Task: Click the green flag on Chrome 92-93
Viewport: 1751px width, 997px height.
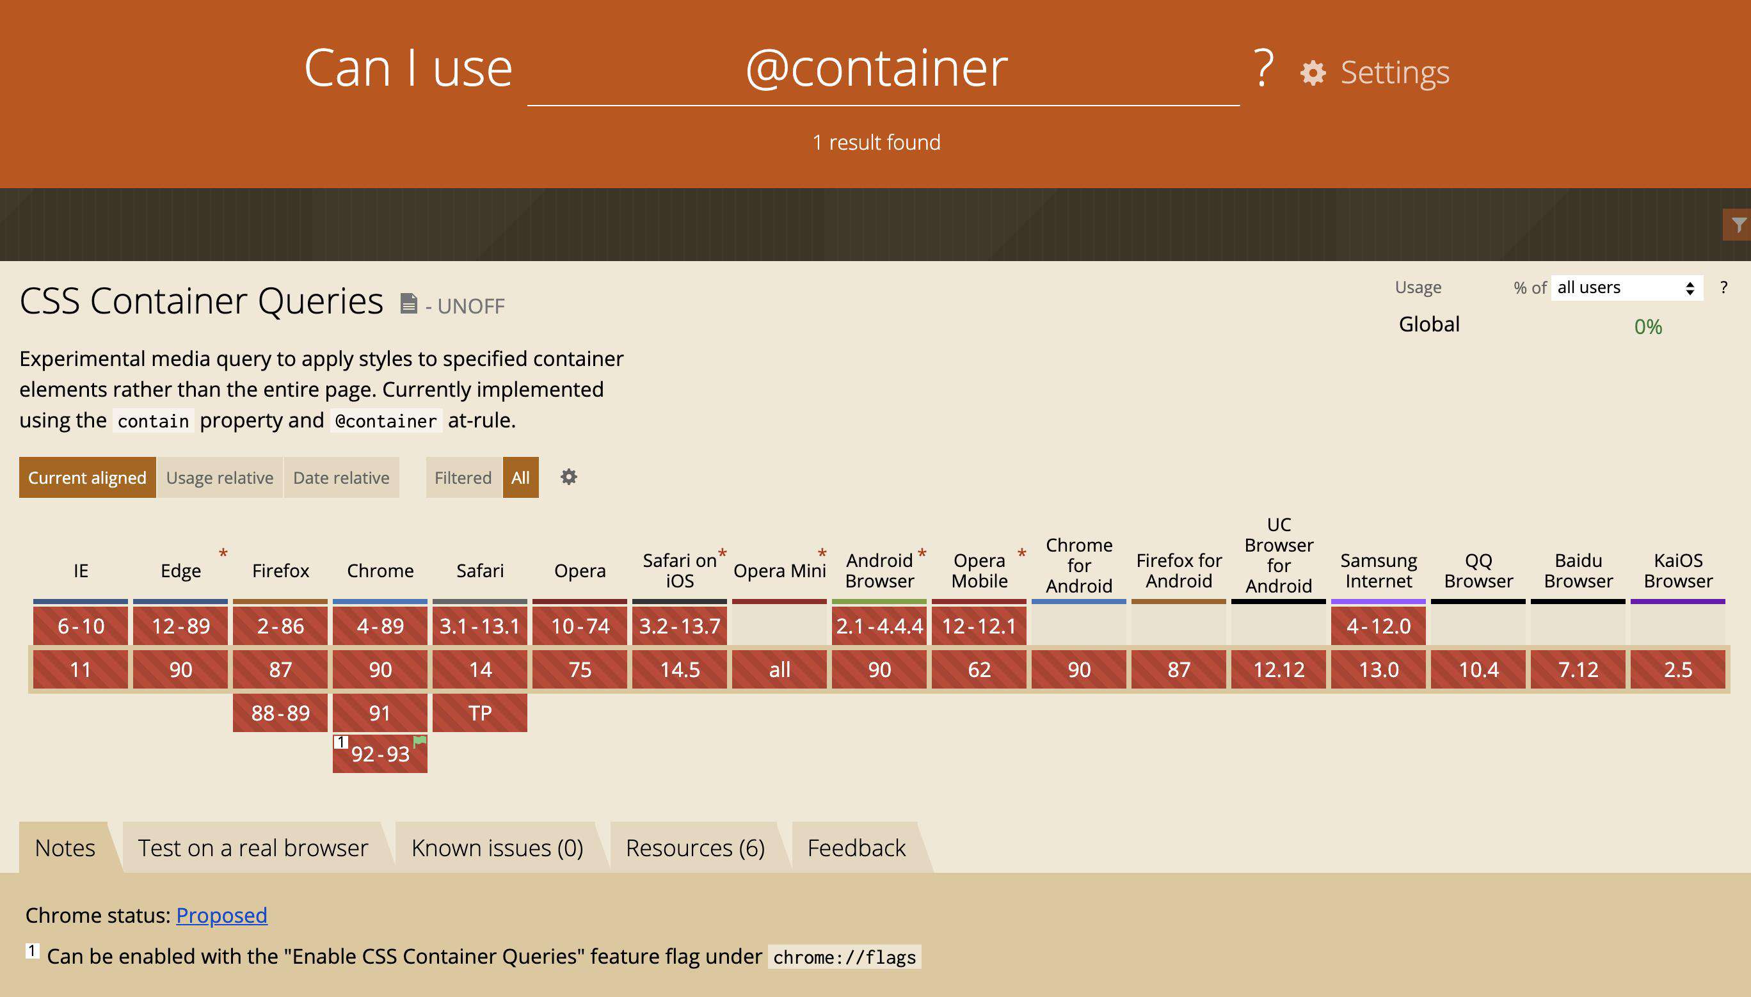Action: point(420,742)
